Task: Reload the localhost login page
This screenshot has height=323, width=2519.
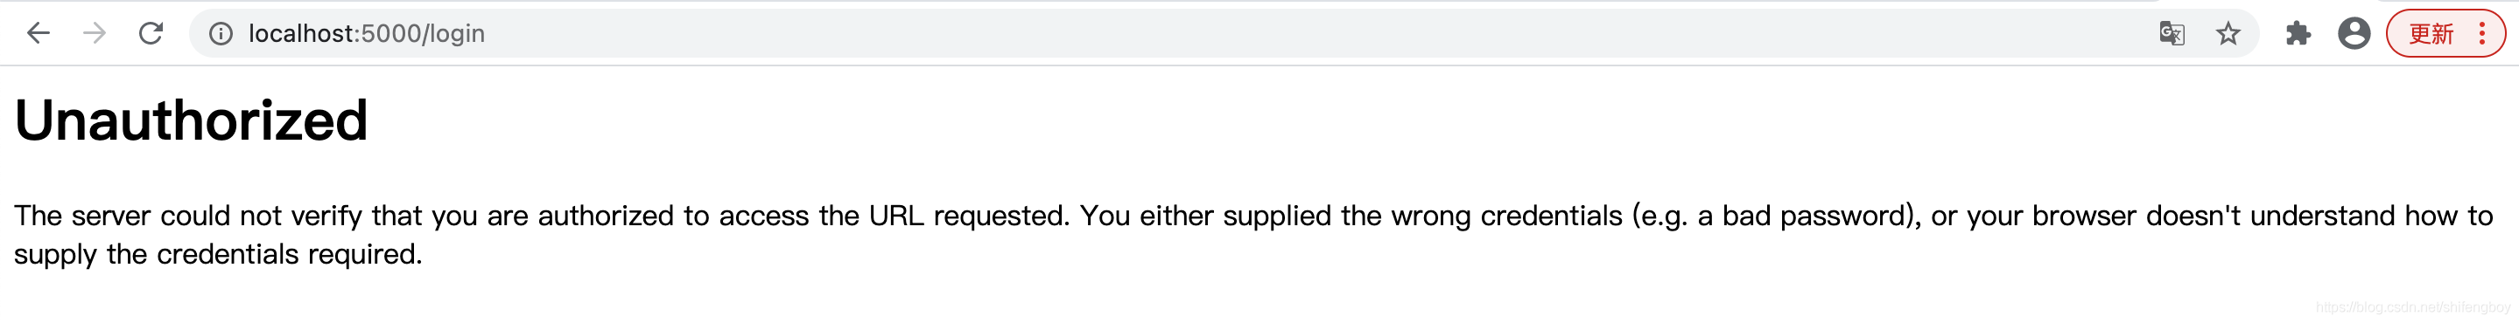Action: coord(151,33)
